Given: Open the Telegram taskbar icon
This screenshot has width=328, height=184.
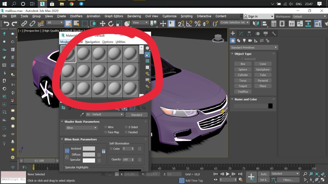Looking at the screenshot, I should [81, 4].
